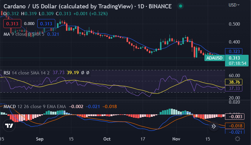Click the TradingView logo icon
Viewport: 251px width, 145px height.
coord(9,126)
